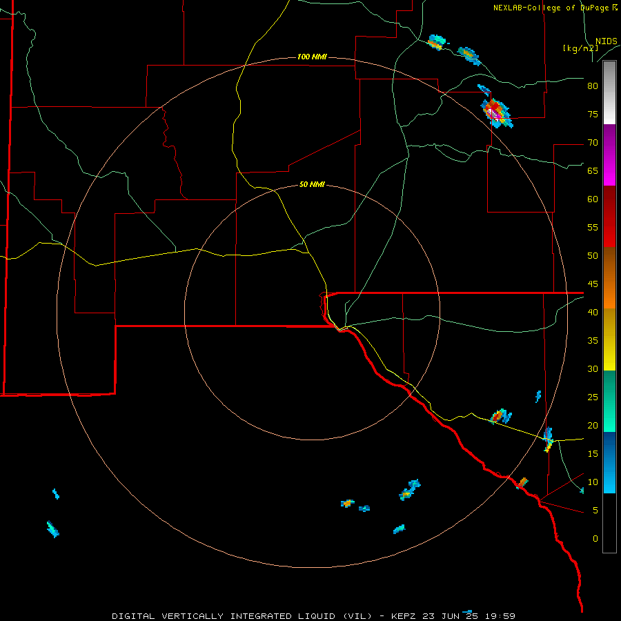The height and width of the screenshot is (621, 621).
Task: Click the 60 value on the scale
Action: (x=593, y=199)
